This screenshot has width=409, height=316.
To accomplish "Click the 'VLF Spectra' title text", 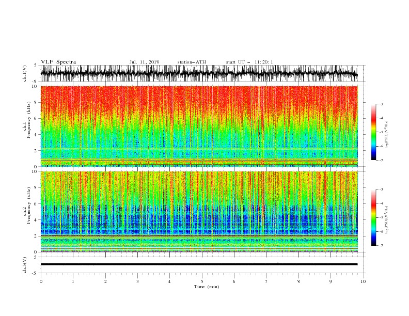I will click(x=58, y=62).
